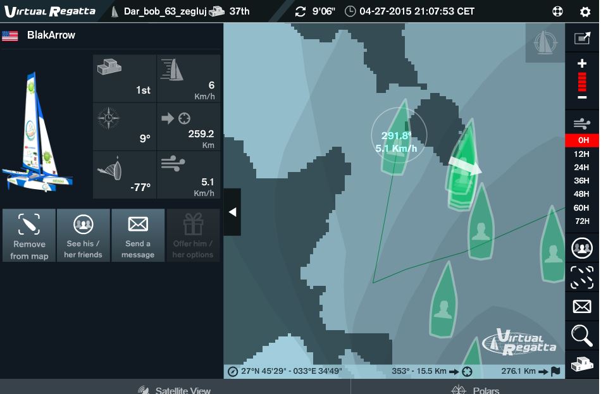This screenshot has width=601, height=394.
Task: Open the help lifebuoy icon
Action: 558,11
